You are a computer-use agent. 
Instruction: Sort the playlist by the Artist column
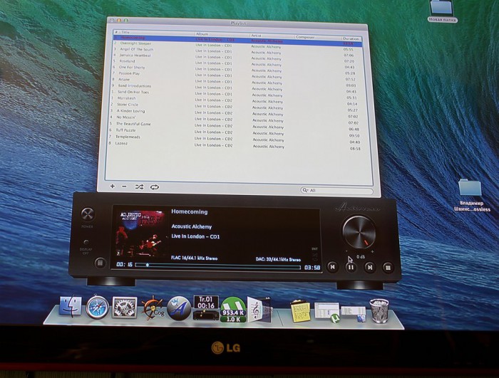[x=272, y=36]
